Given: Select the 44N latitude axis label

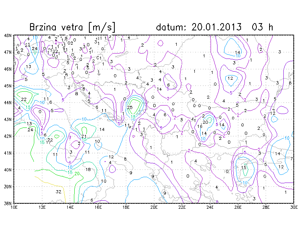Looking at the screenshot, I should coord(7,102).
